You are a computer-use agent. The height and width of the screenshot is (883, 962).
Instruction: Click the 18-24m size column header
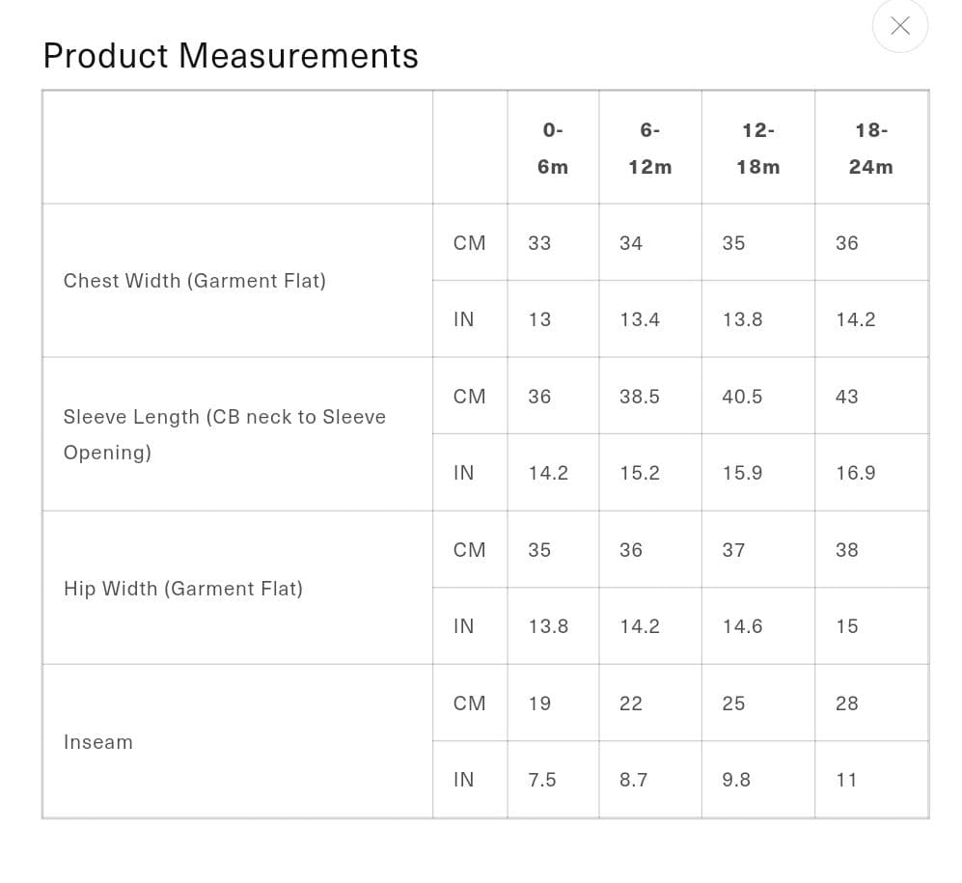(x=870, y=148)
